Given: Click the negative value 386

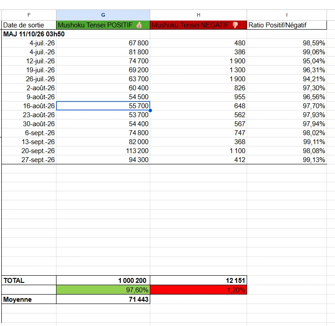Looking at the screenshot, I should pos(199,52).
